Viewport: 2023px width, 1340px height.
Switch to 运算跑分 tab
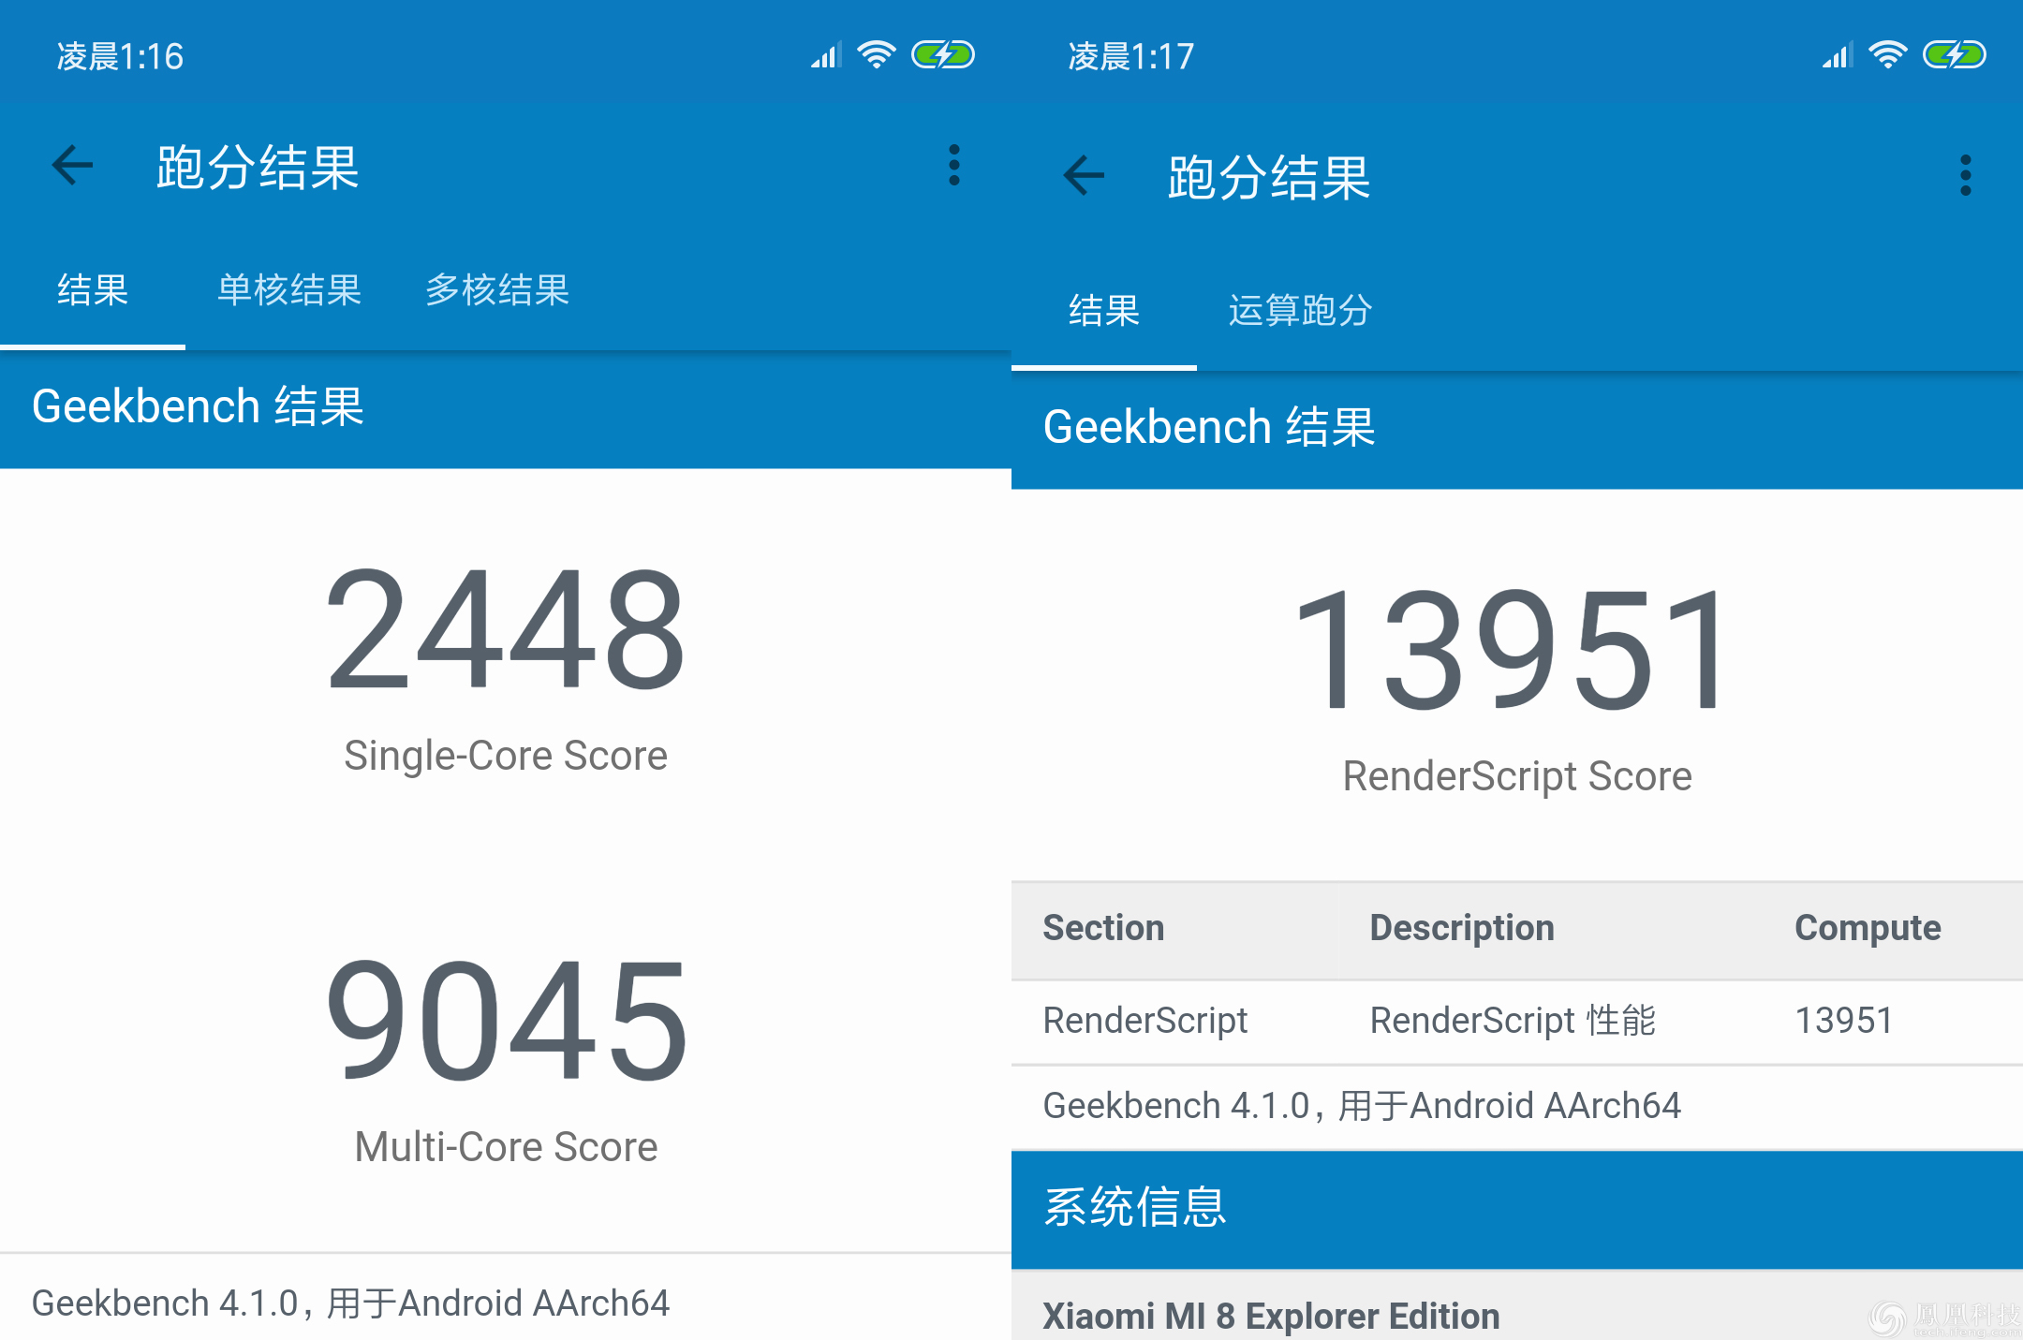(1301, 311)
